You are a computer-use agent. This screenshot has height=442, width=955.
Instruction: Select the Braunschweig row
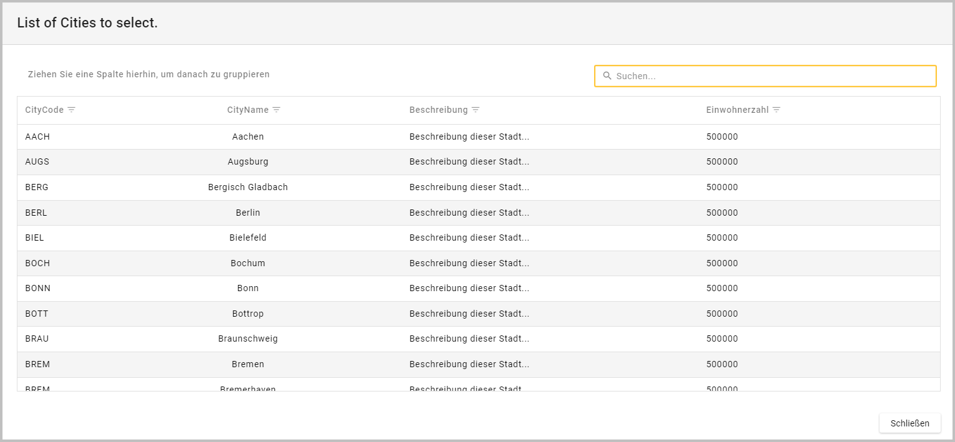point(247,339)
